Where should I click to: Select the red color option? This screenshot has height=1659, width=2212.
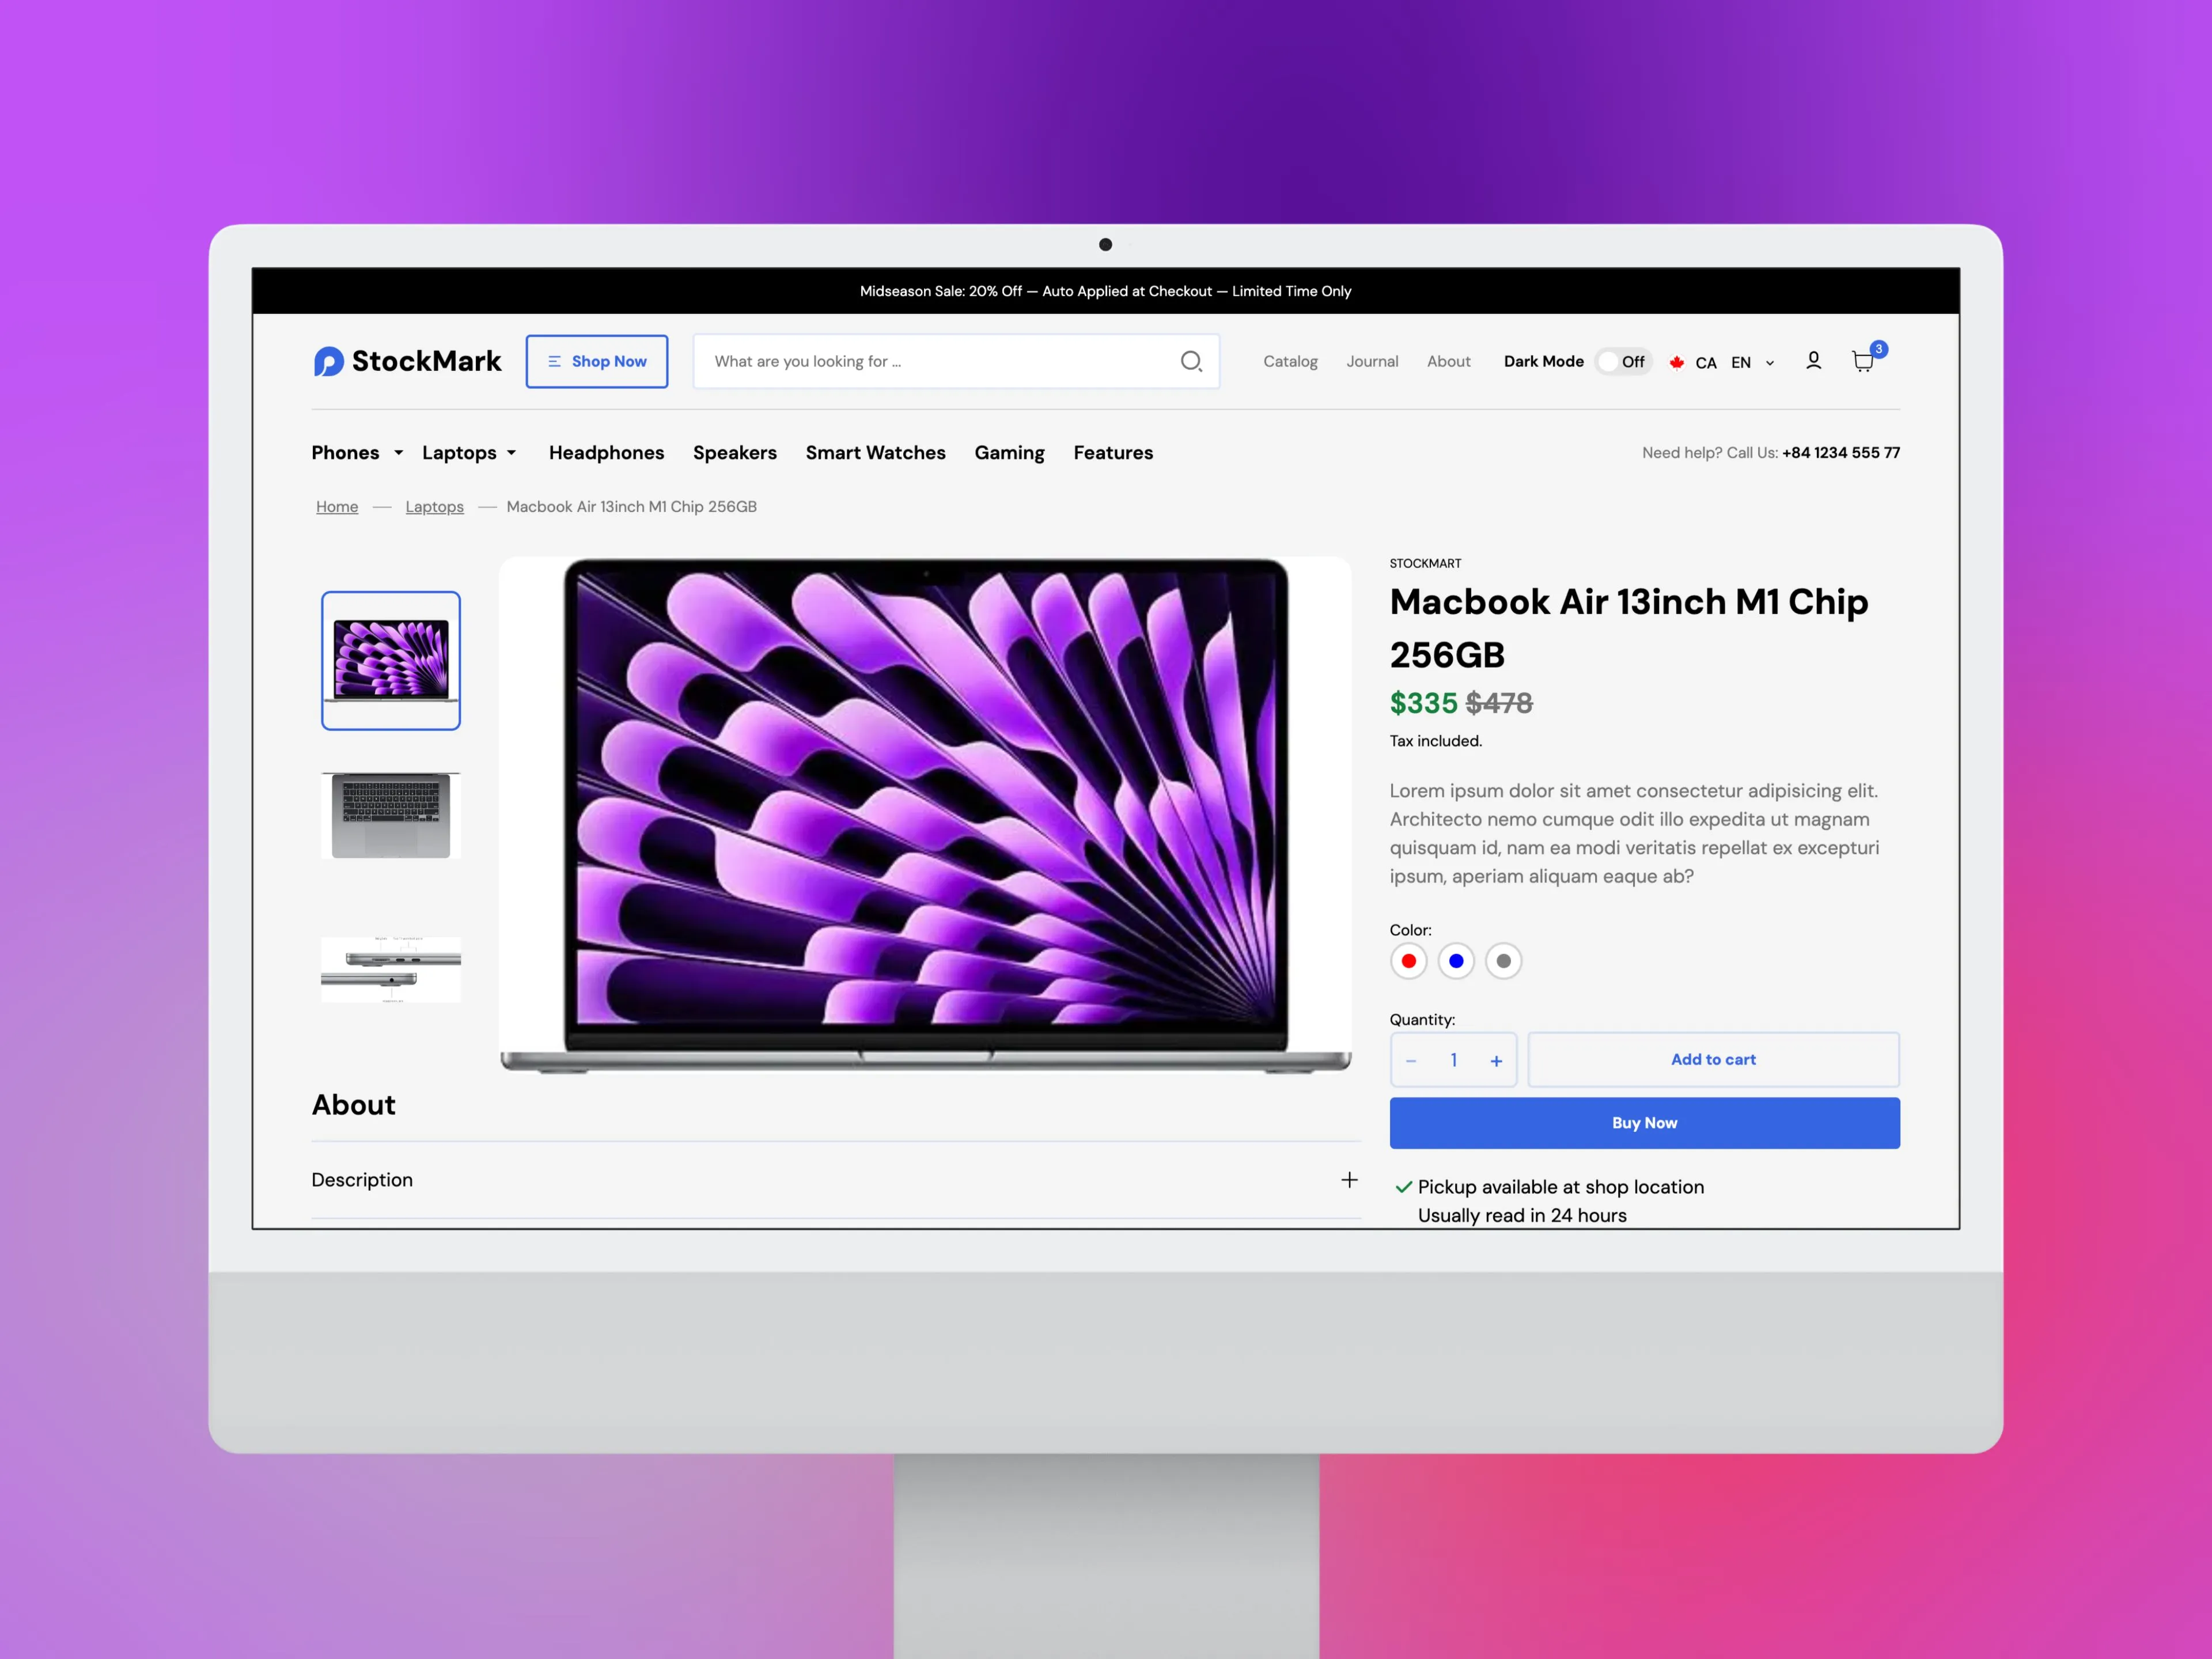tap(1408, 961)
